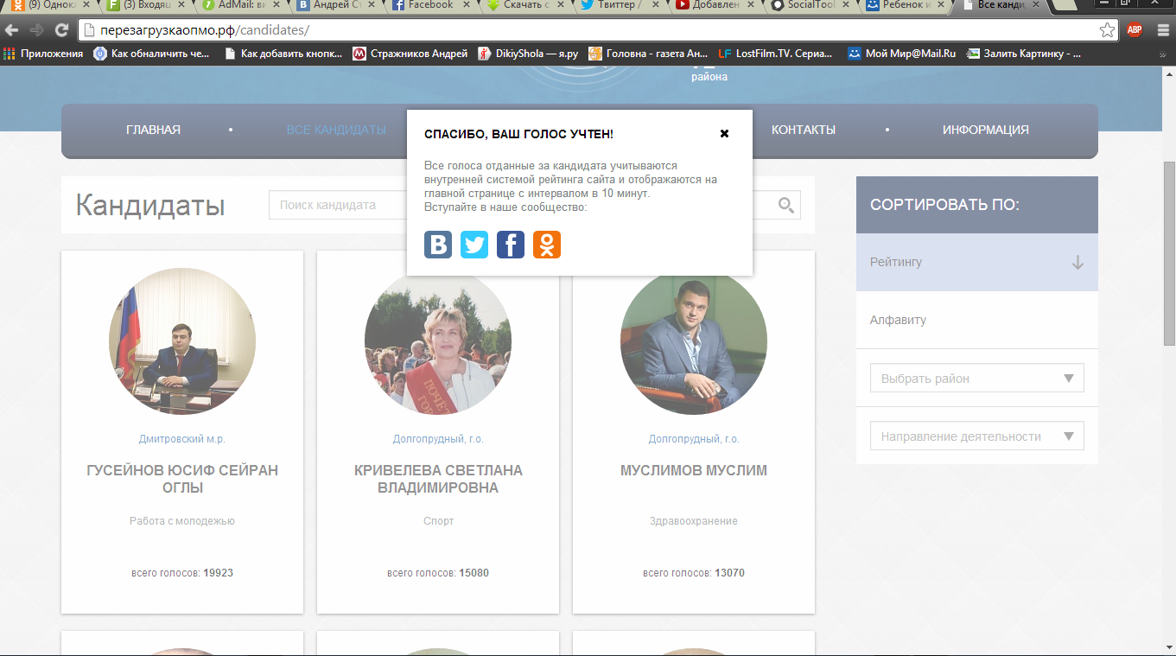1176x656 pixels.
Task: Open the Adblock Plus extension icon
Action: (1135, 30)
